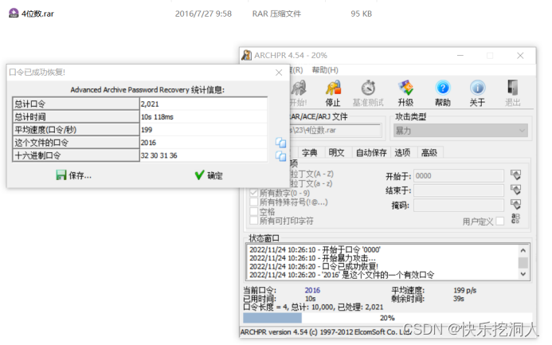552x345 pixels.
Task: Open Help (帮助) question mark icon
Action: coord(443,88)
